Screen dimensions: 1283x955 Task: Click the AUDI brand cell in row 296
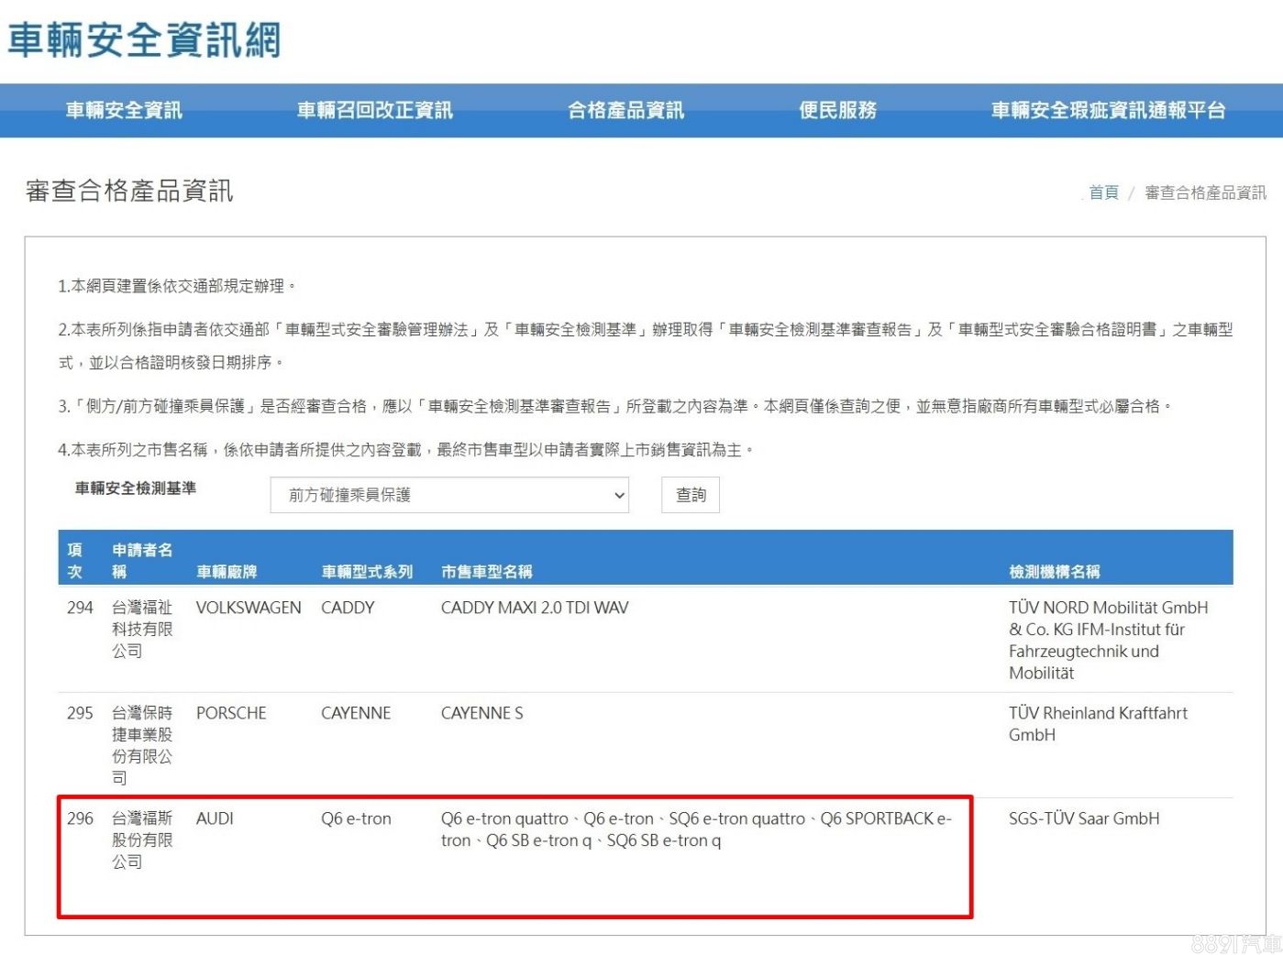[215, 818]
